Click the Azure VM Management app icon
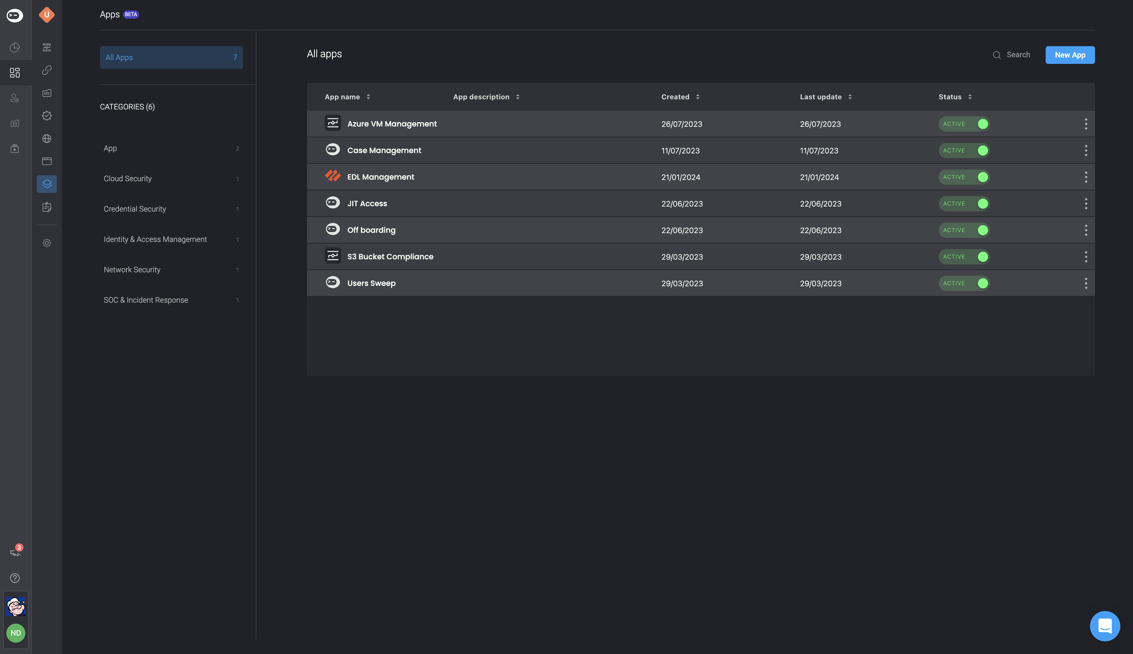The height and width of the screenshot is (654, 1133). 333,123
